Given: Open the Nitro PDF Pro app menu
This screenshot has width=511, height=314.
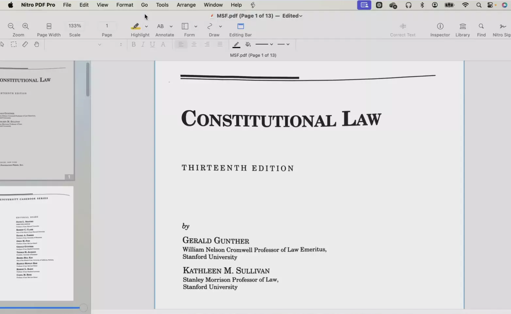Looking at the screenshot, I should tap(38, 5).
